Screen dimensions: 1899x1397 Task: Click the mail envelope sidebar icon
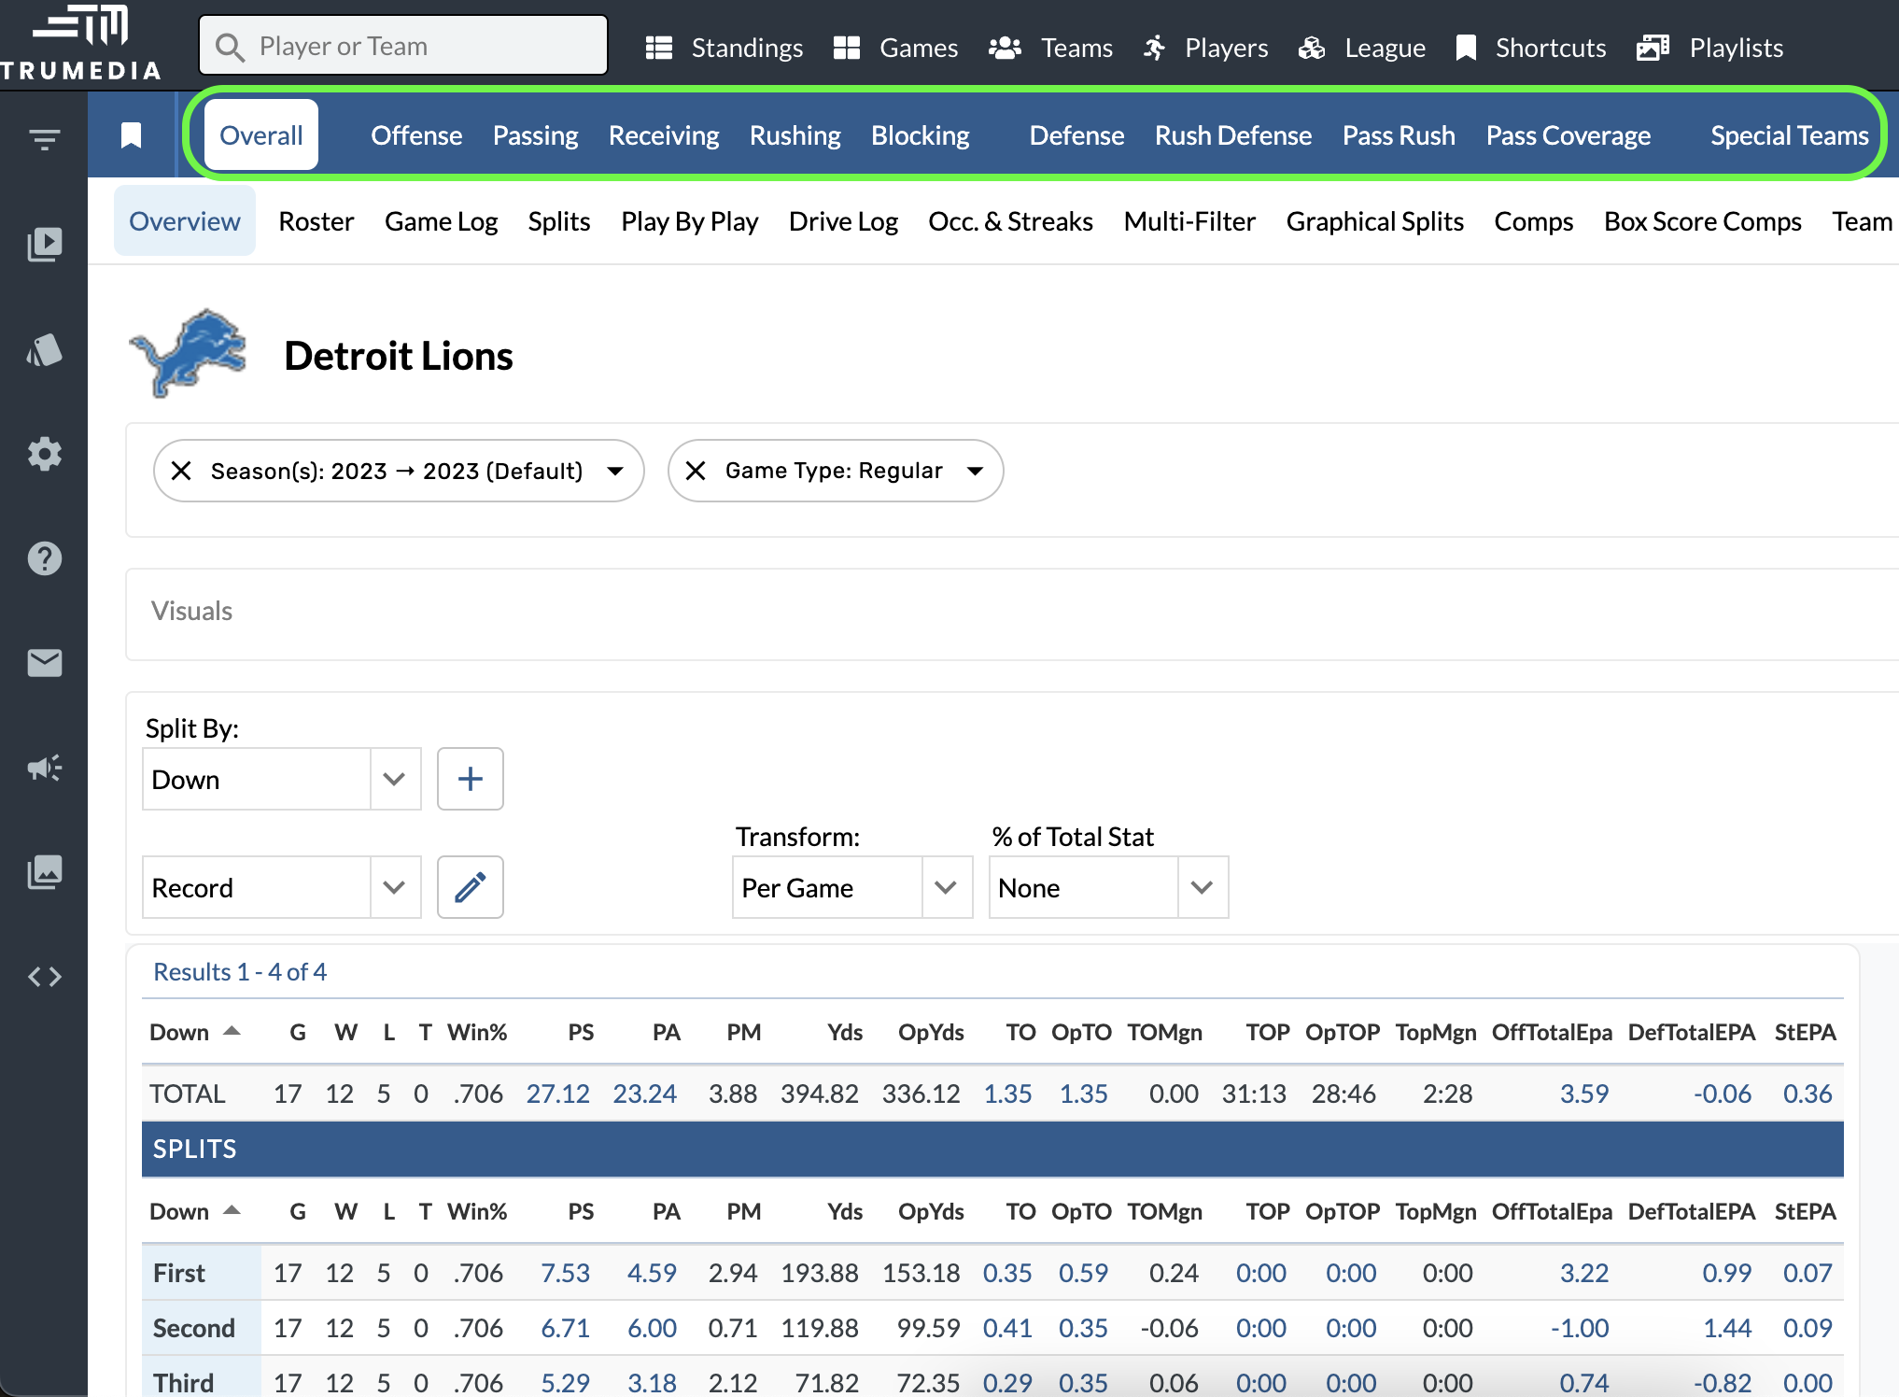44,663
